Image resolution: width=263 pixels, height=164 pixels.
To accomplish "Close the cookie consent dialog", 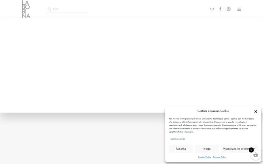I will [x=256, y=112].
